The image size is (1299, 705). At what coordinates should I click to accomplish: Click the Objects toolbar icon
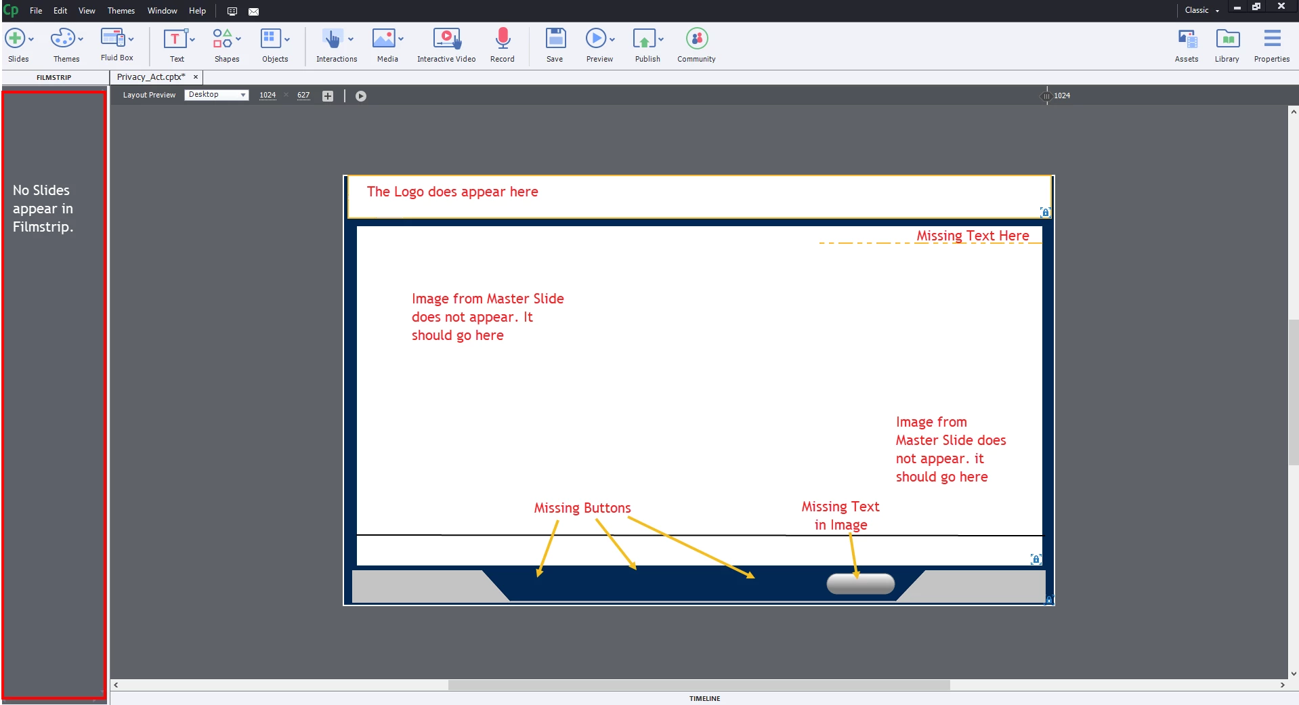point(271,38)
